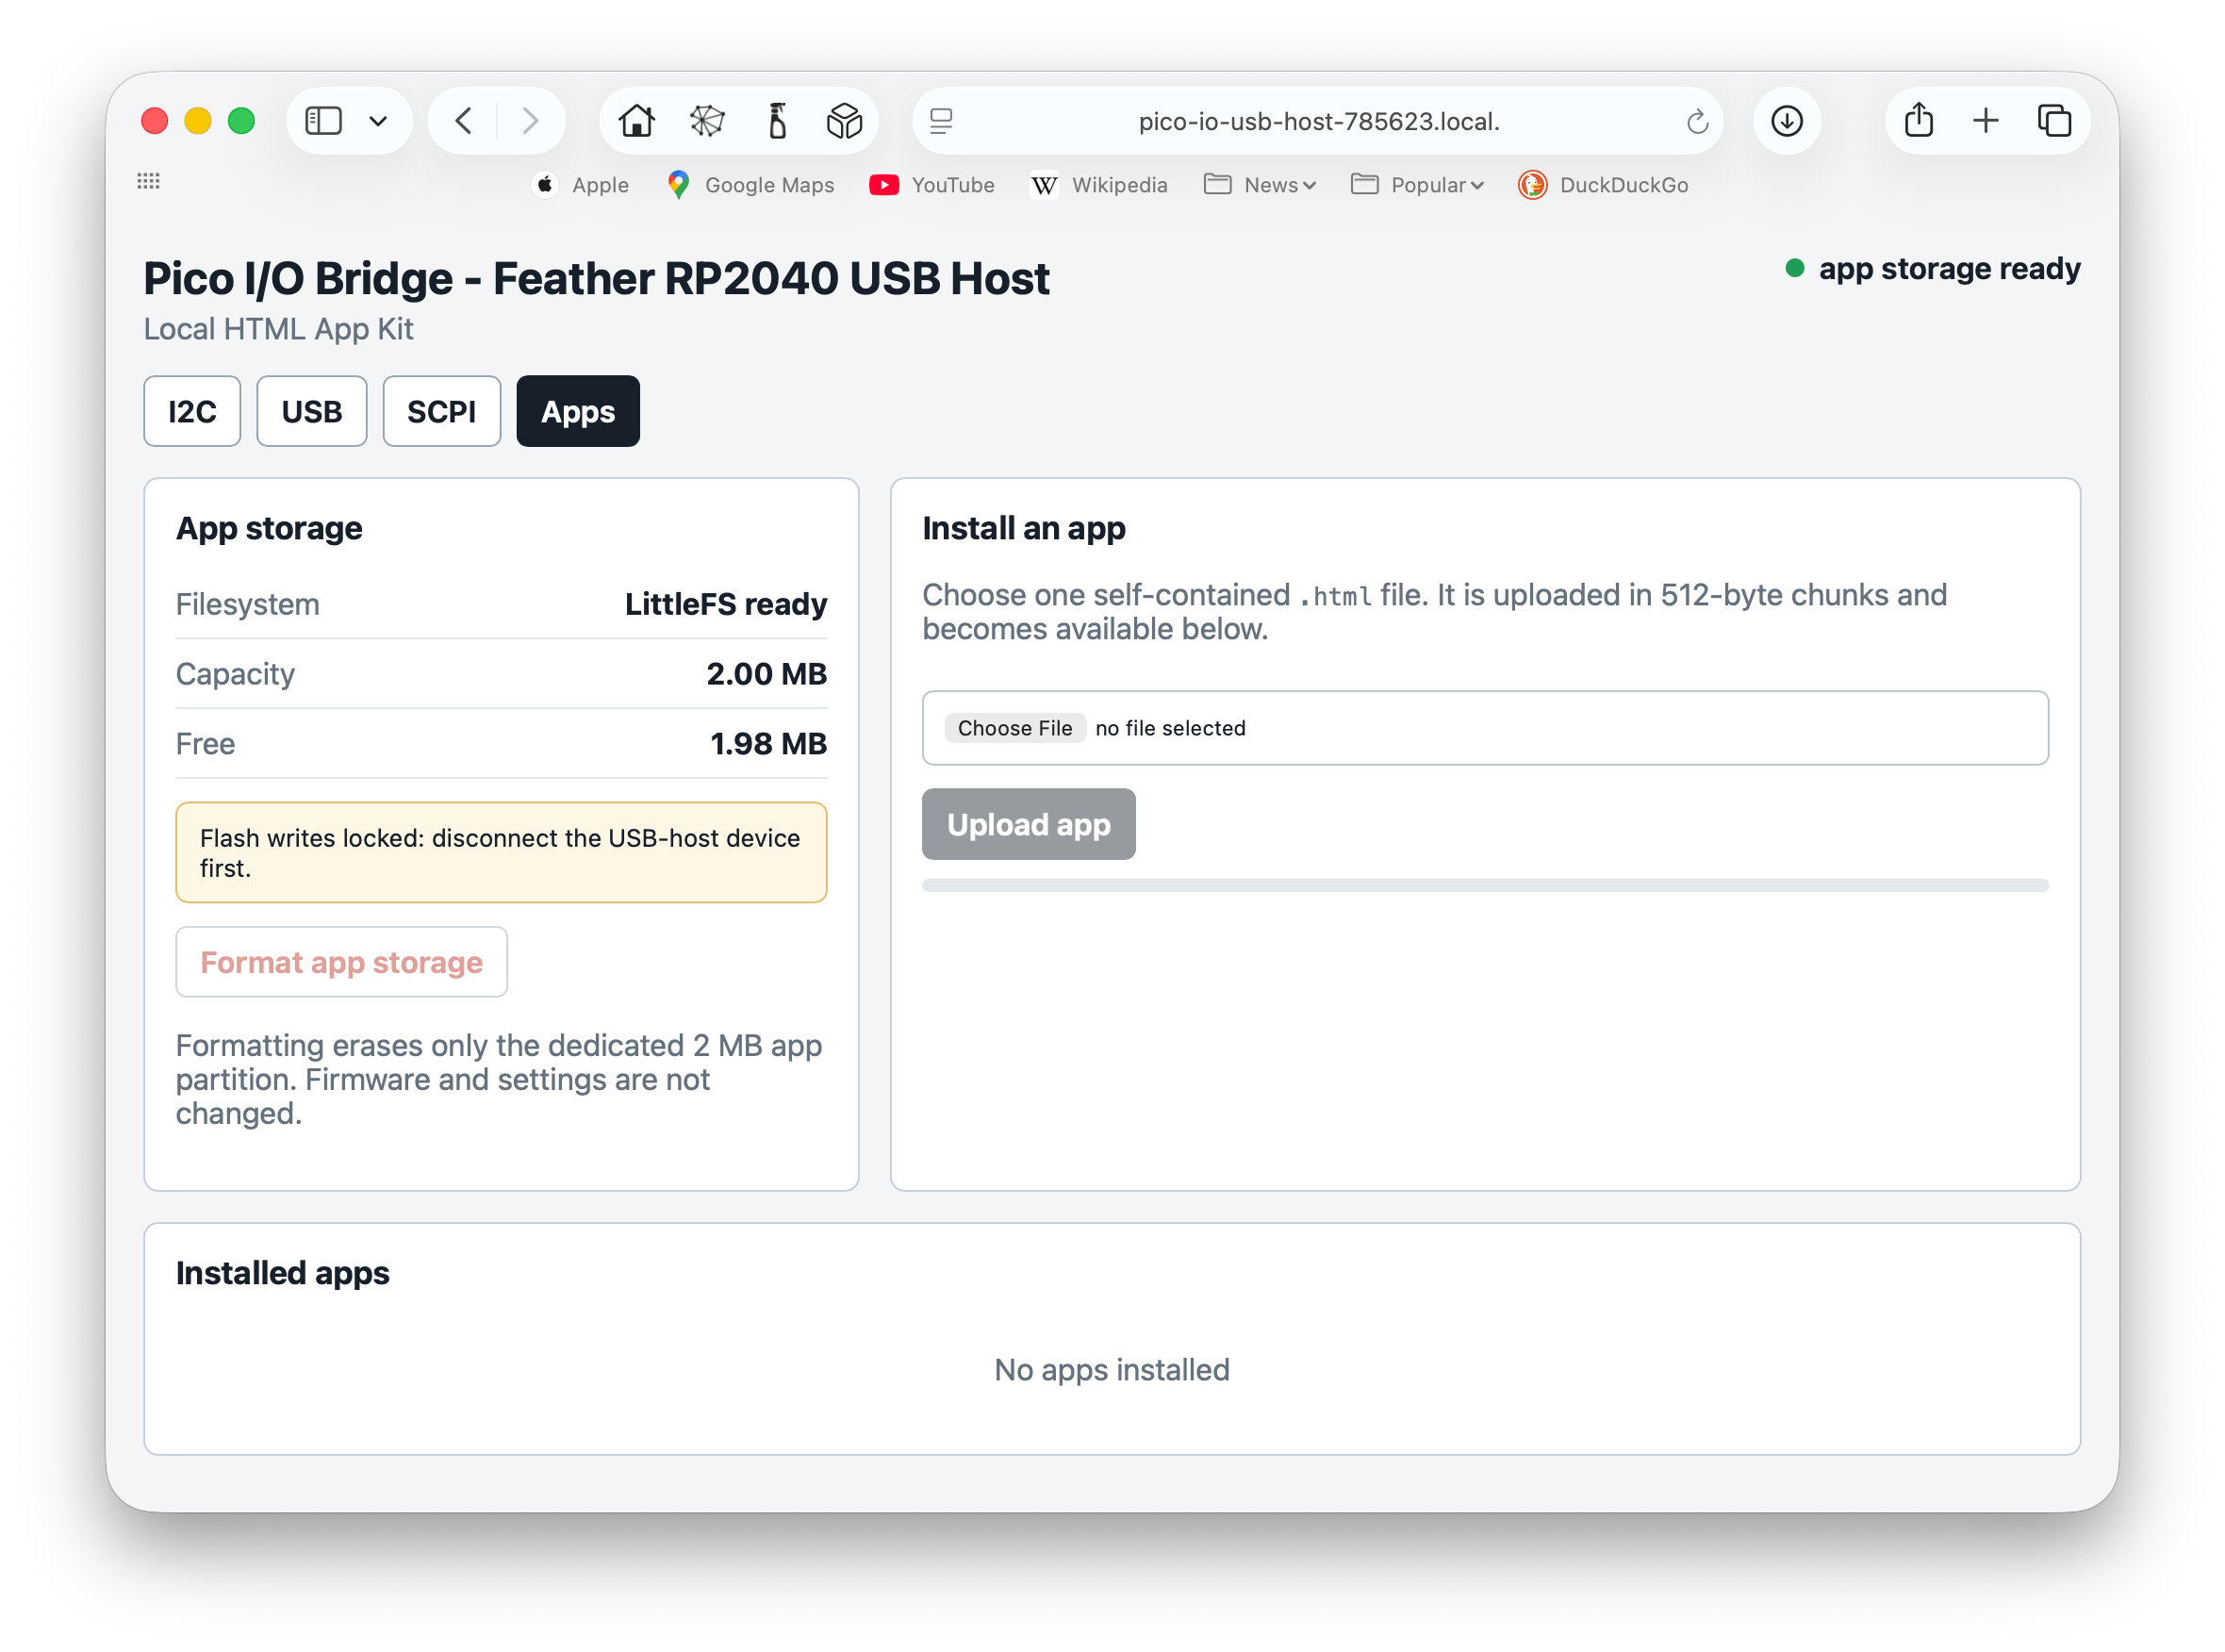Go back with the left arrow
The width and height of the screenshot is (2225, 1652).
pyautogui.click(x=463, y=121)
